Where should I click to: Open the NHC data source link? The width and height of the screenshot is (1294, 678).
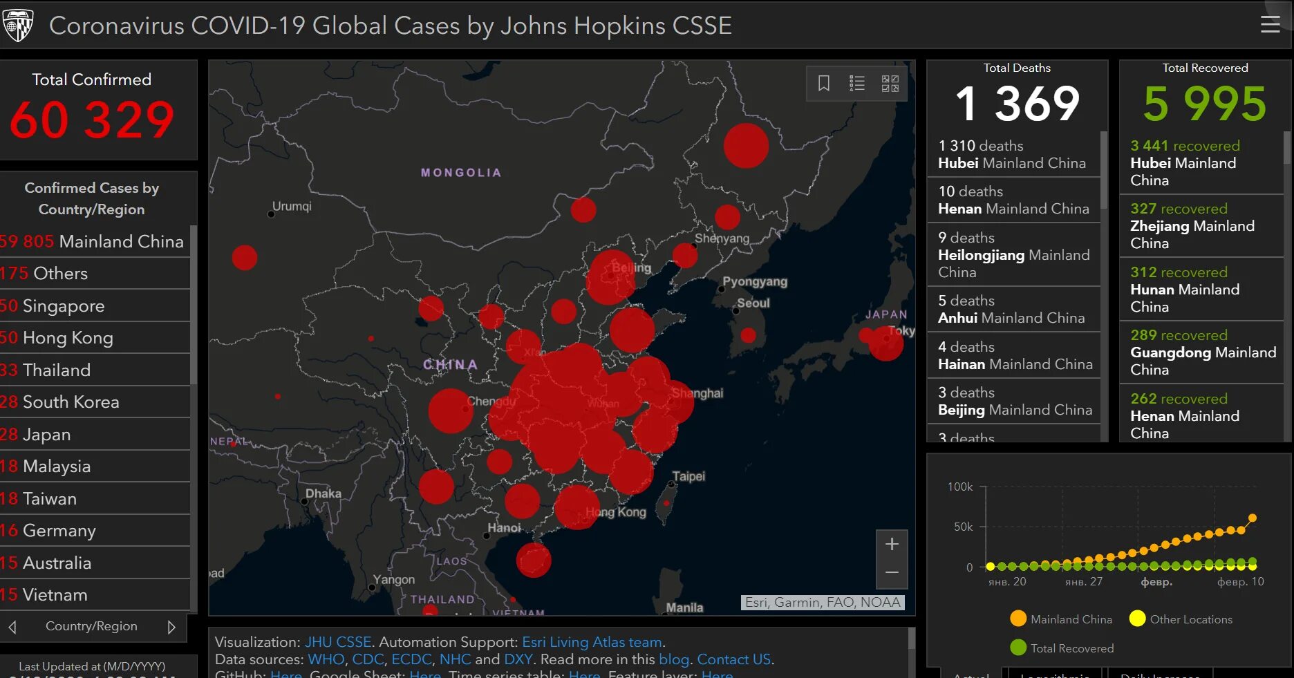(455, 659)
